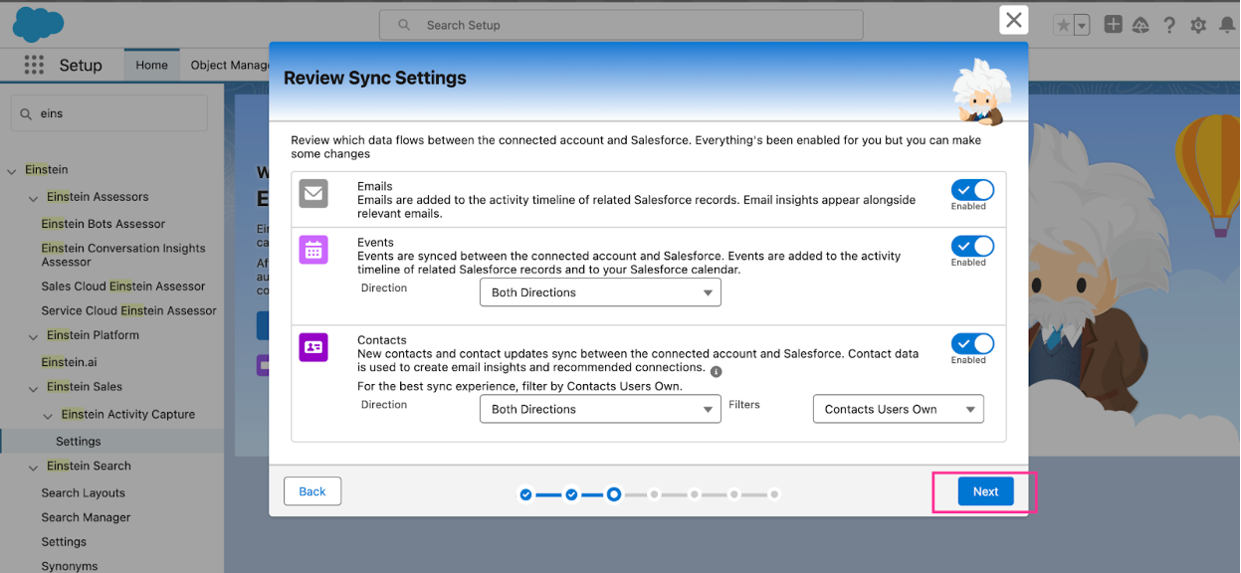Viewport: 1241px width, 573px height.
Task: Collapse the Einstein tree node
Action: pos(12,171)
